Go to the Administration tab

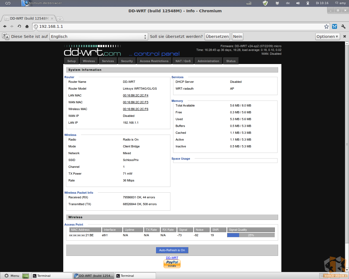[x=208, y=61]
